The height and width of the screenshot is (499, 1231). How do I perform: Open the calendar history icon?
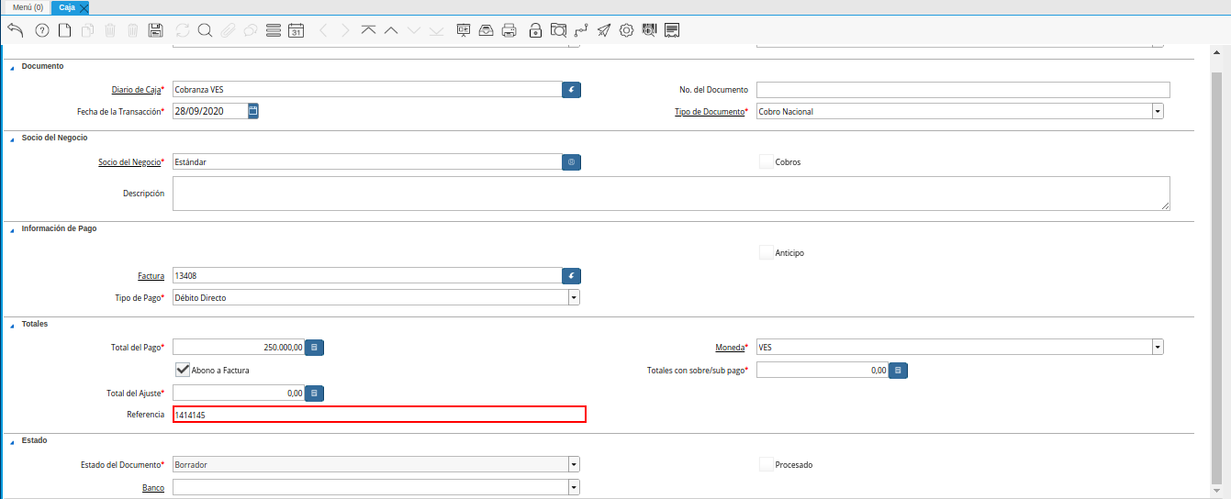click(296, 30)
